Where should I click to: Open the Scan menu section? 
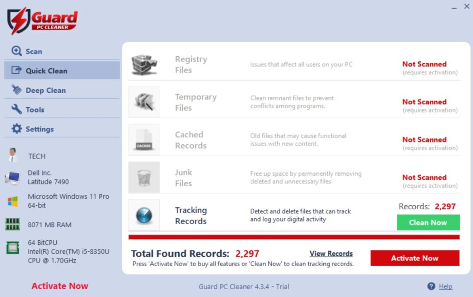point(34,51)
